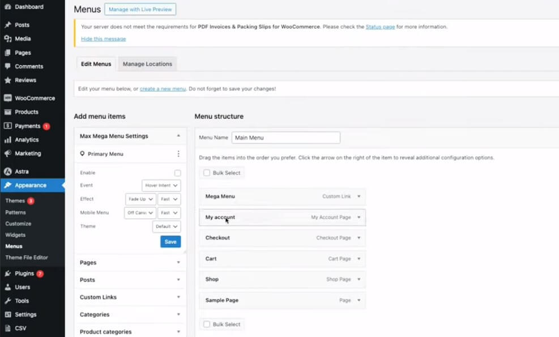Enable the Max Mega Menu checkbox
The height and width of the screenshot is (337, 559).
177,173
